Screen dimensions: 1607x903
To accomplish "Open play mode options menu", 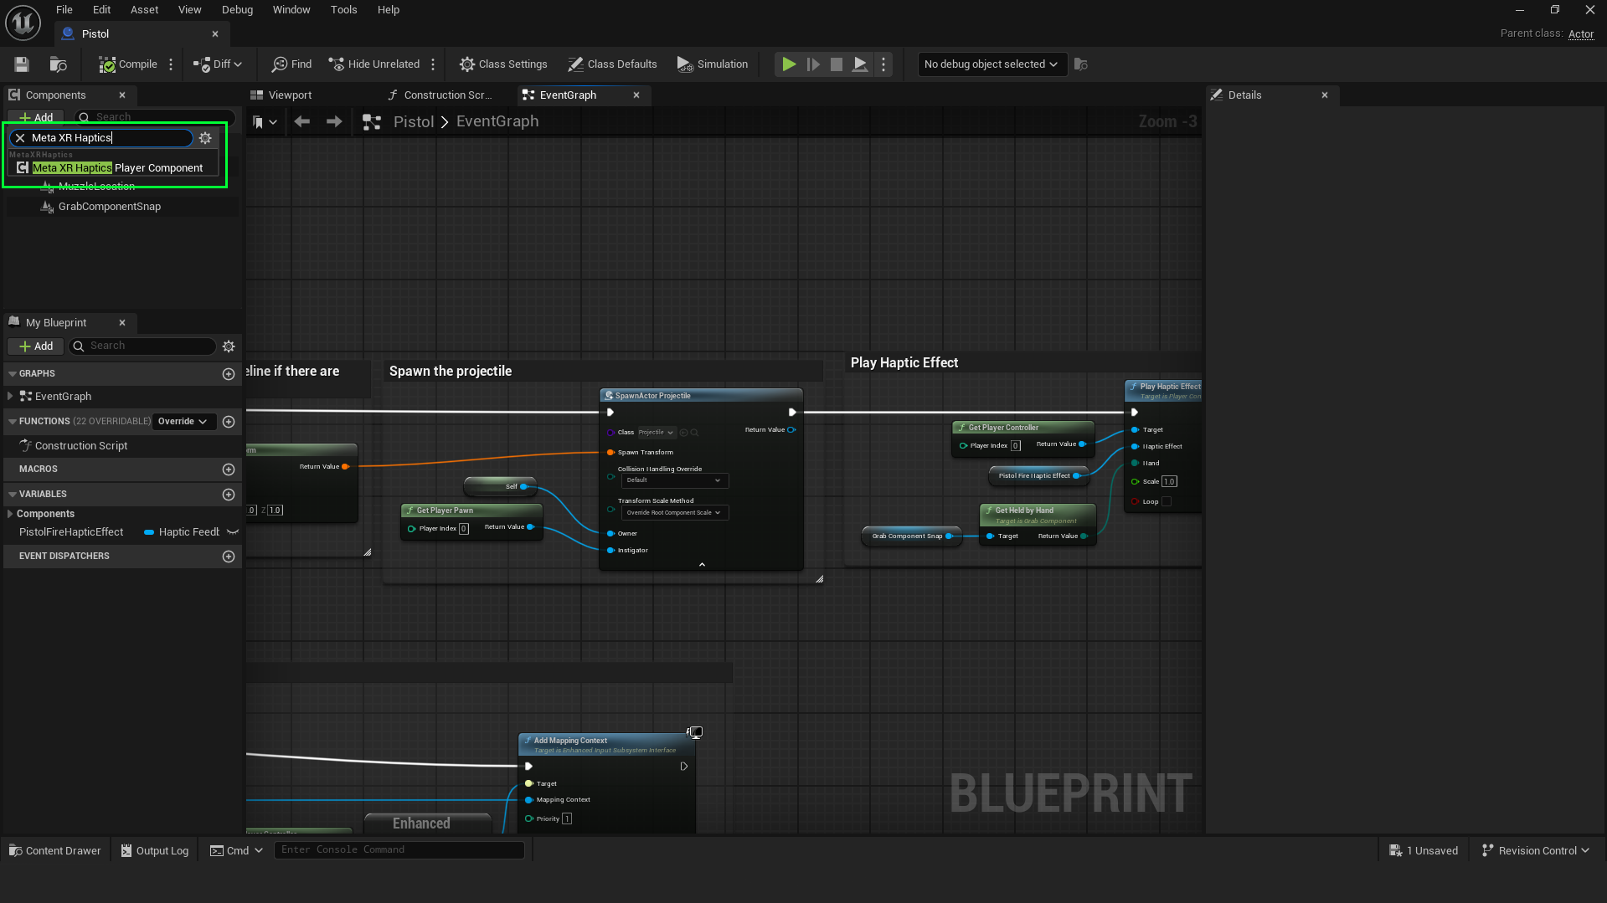I will 883,64.
